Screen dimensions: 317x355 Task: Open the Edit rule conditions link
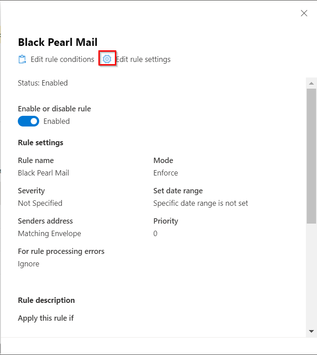(x=62, y=59)
